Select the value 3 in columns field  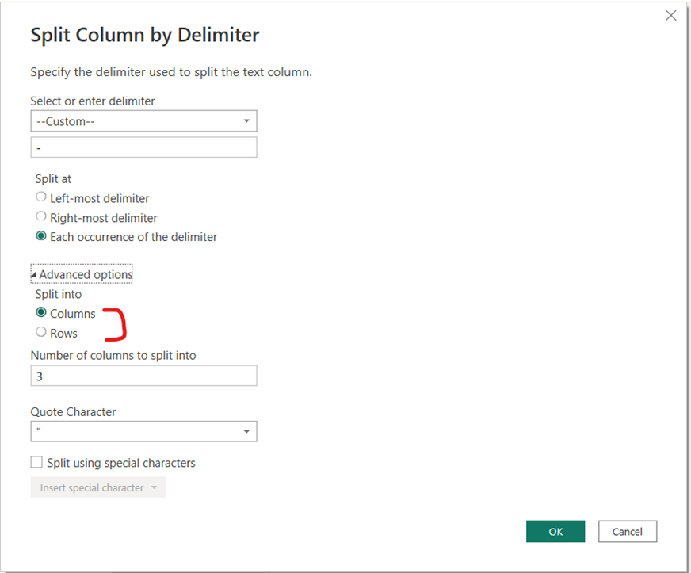38,375
